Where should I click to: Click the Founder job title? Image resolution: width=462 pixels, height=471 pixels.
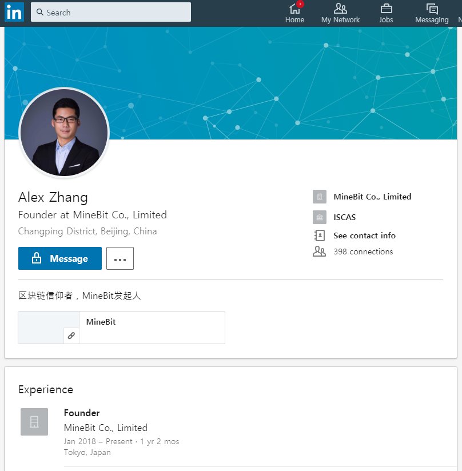tap(82, 413)
